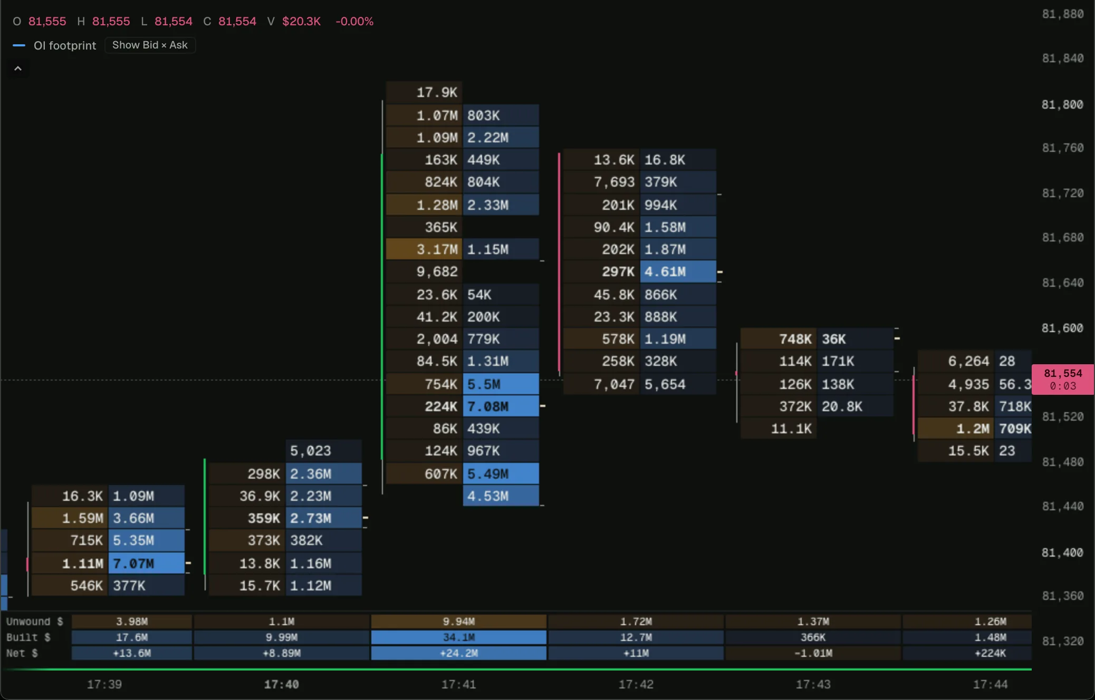The height and width of the screenshot is (700, 1095).
Task: Click the 17:39 time axis label
Action: coord(104,684)
